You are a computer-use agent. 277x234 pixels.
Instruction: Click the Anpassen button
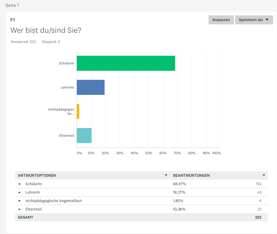(221, 20)
